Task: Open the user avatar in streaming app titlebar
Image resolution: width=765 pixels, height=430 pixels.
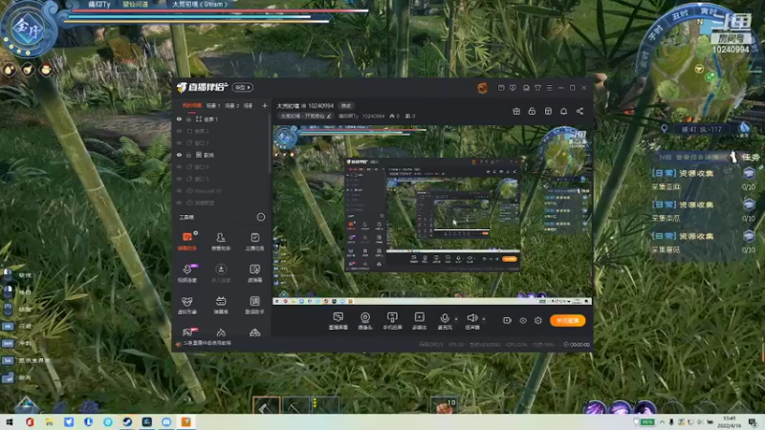Action: pos(482,88)
